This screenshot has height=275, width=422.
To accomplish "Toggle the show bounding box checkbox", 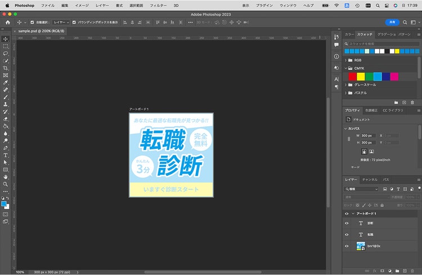I will pos(74,23).
